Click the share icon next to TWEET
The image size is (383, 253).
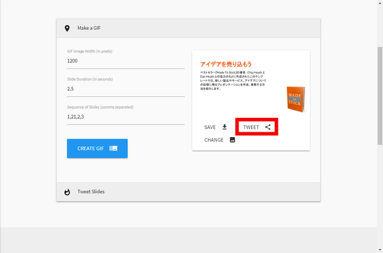point(268,127)
